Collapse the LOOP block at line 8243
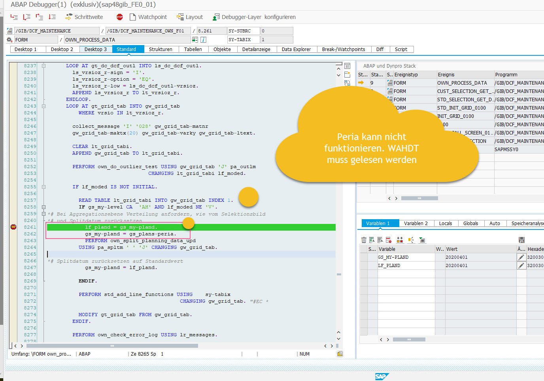544x381 pixels. pos(44,106)
